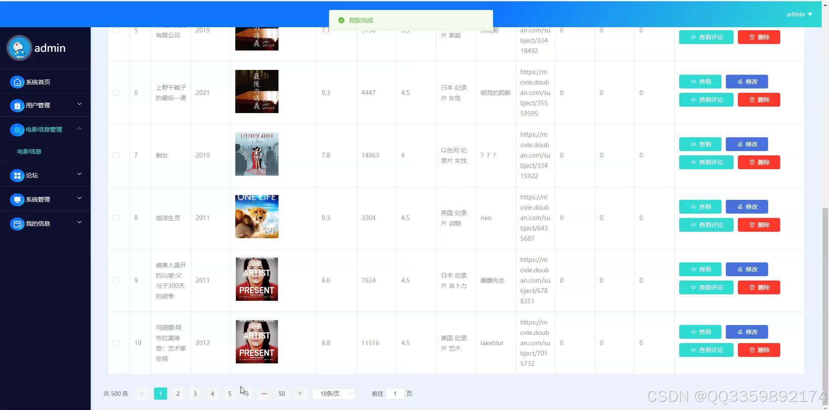Click 查看评论 button for 地球生灵 row

point(706,225)
